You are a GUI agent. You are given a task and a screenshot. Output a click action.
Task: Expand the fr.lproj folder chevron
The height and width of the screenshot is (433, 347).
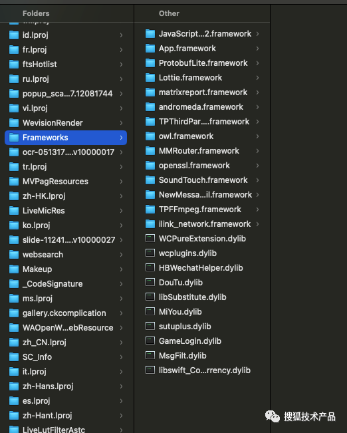121,50
